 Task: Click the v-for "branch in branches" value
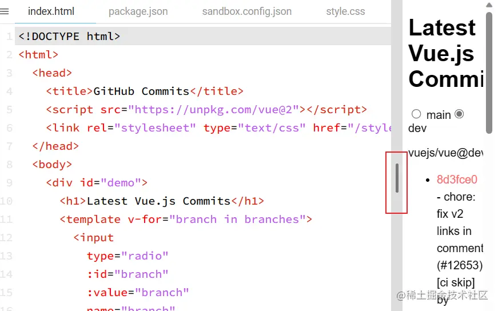pos(237,220)
